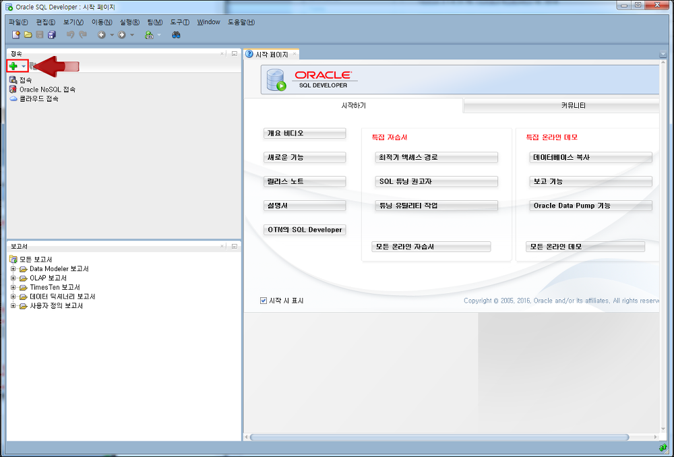674x457 pixels.
Task: Click the 튜닝 유틸리티 작업 button
Action: point(436,206)
